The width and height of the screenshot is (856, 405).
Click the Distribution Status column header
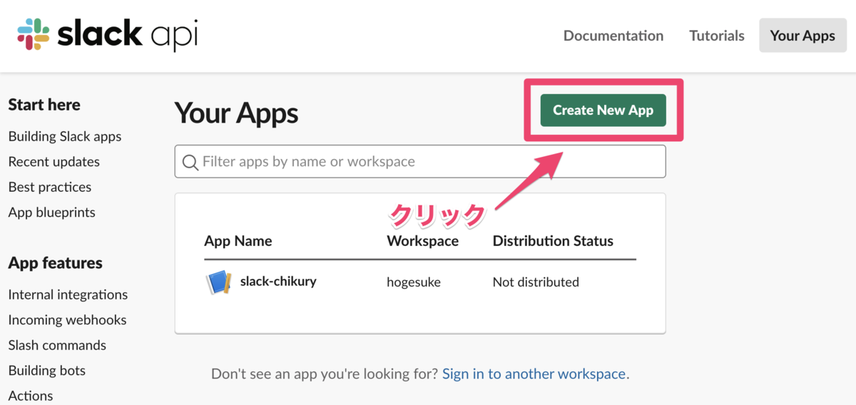pos(553,241)
